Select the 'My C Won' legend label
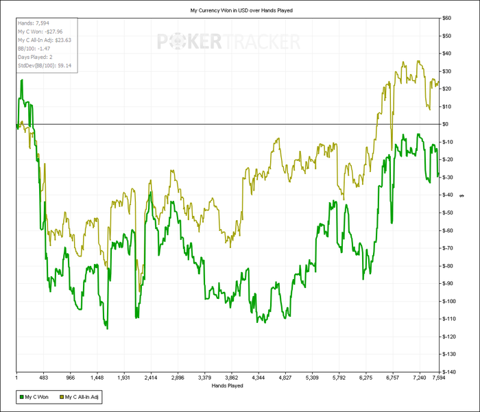Image resolution: width=480 pixels, height=412 pixels. point(37,397)
